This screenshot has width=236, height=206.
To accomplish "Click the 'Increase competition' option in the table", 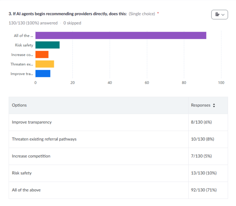I will 31,156.
